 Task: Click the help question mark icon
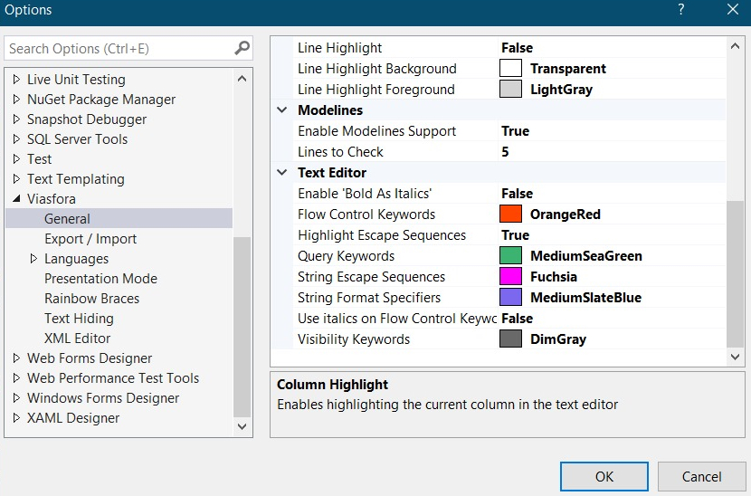(x=680, y=10)
